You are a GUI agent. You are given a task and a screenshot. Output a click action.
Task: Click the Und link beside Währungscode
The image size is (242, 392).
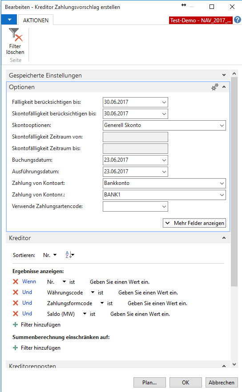click(x=27, y=292)
